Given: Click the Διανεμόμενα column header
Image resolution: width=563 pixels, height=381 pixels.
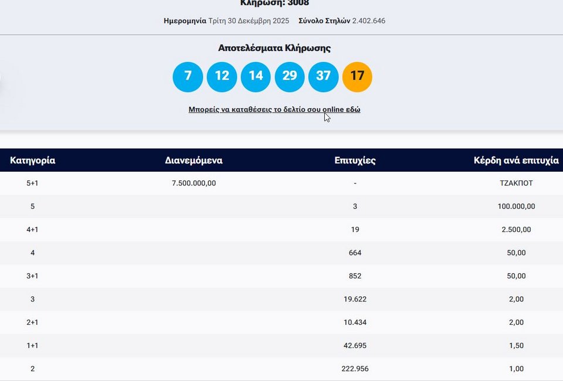Looking at the screenshot, I should point(194,160).
